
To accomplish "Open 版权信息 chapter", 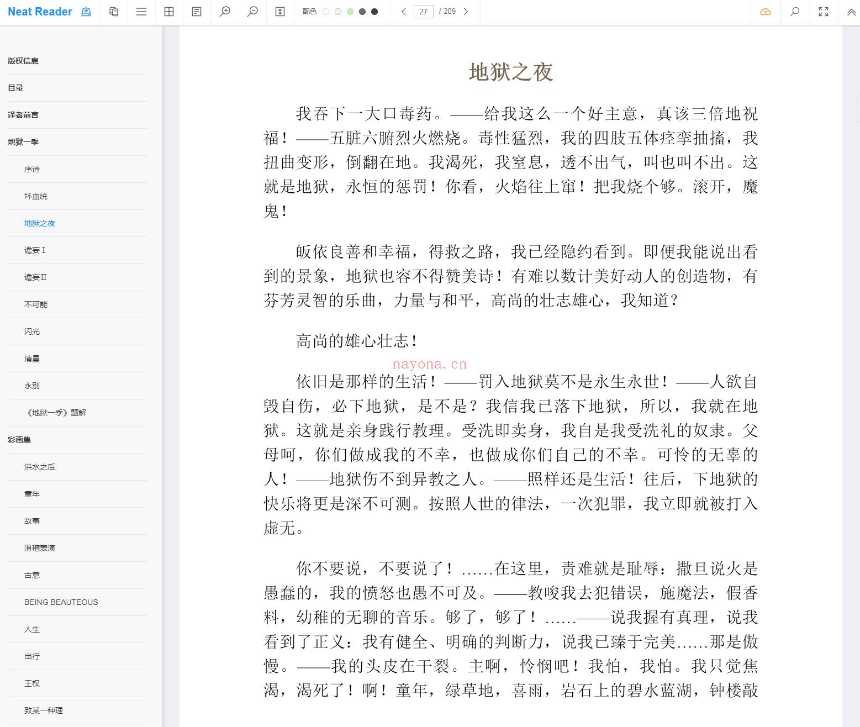I will [x=23, y=61].
